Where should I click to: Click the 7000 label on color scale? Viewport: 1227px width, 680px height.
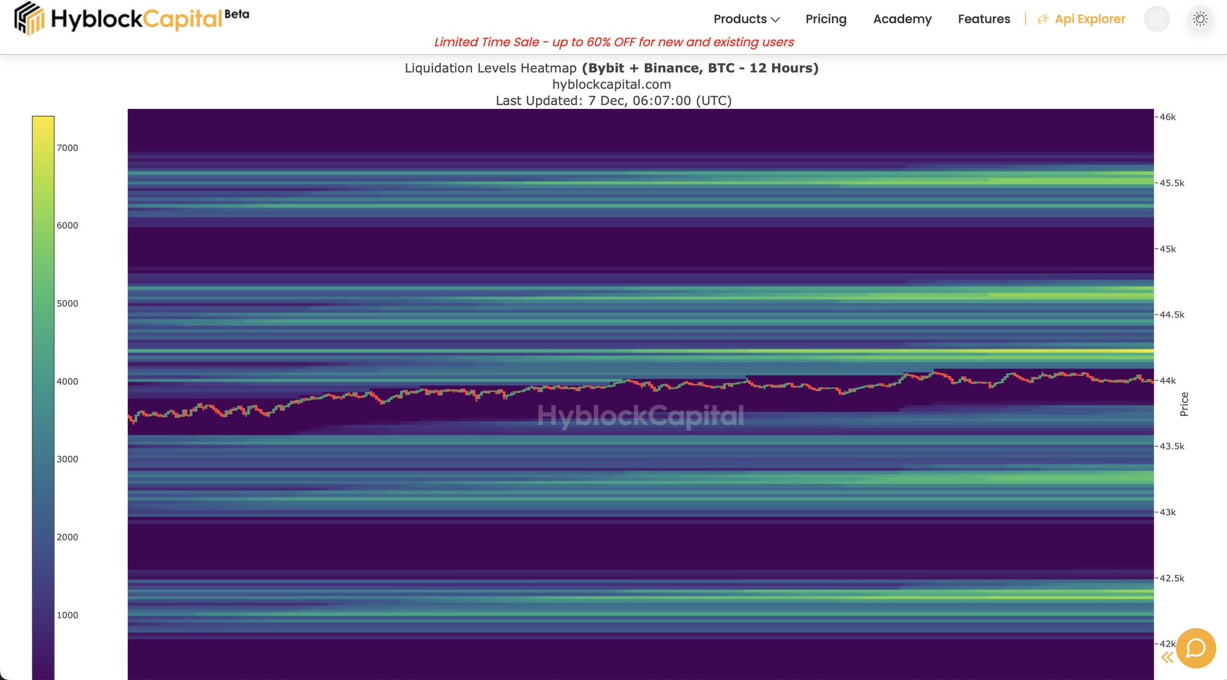(67, 148)
